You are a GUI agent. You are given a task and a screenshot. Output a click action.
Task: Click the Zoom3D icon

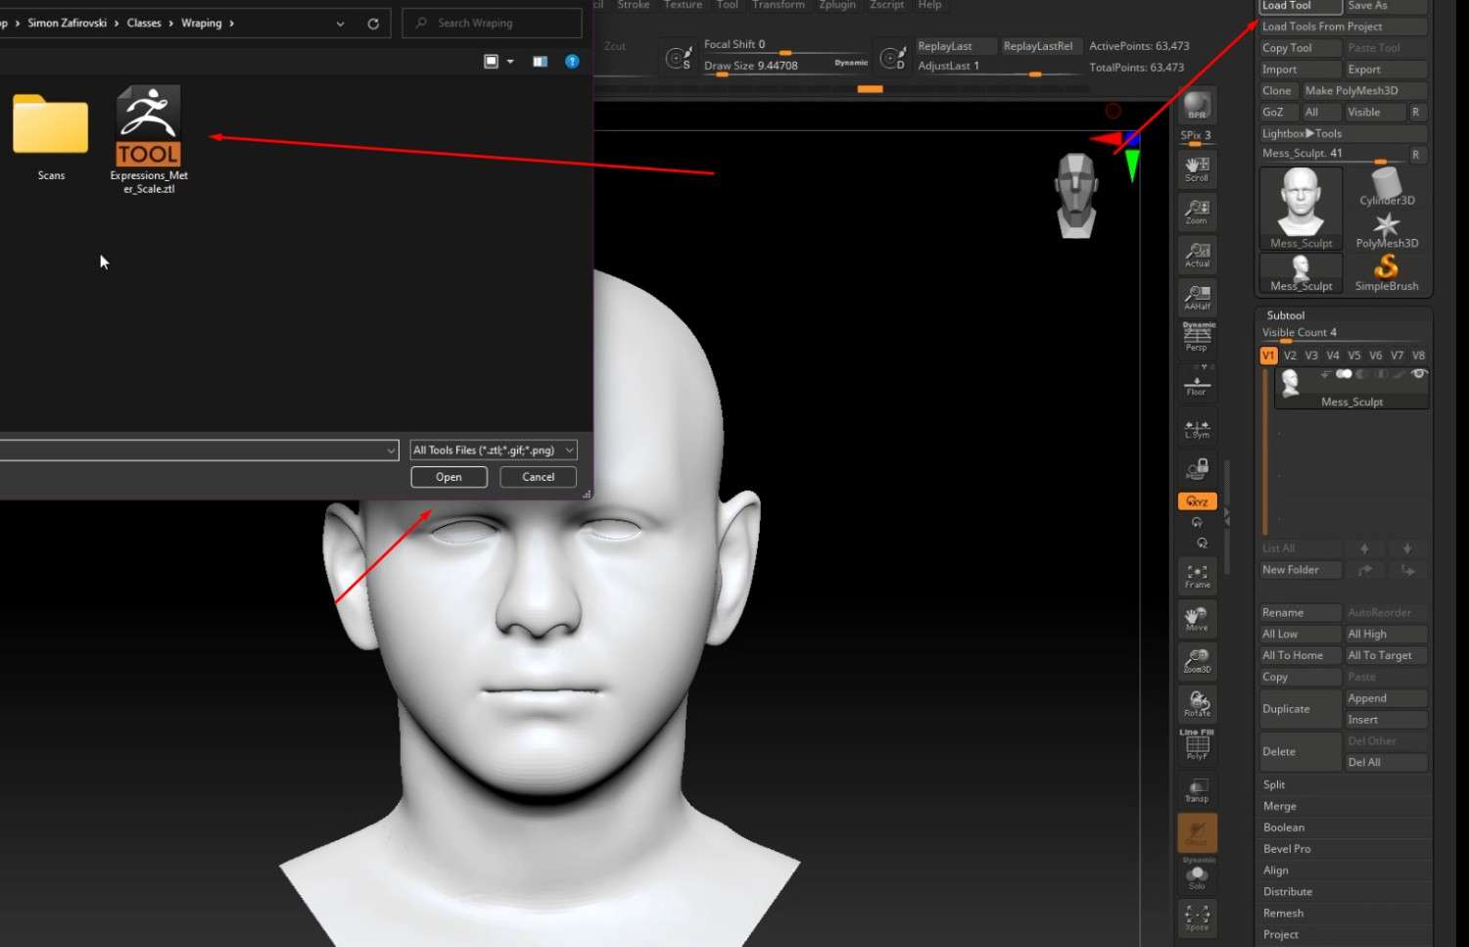(1197, 661)
